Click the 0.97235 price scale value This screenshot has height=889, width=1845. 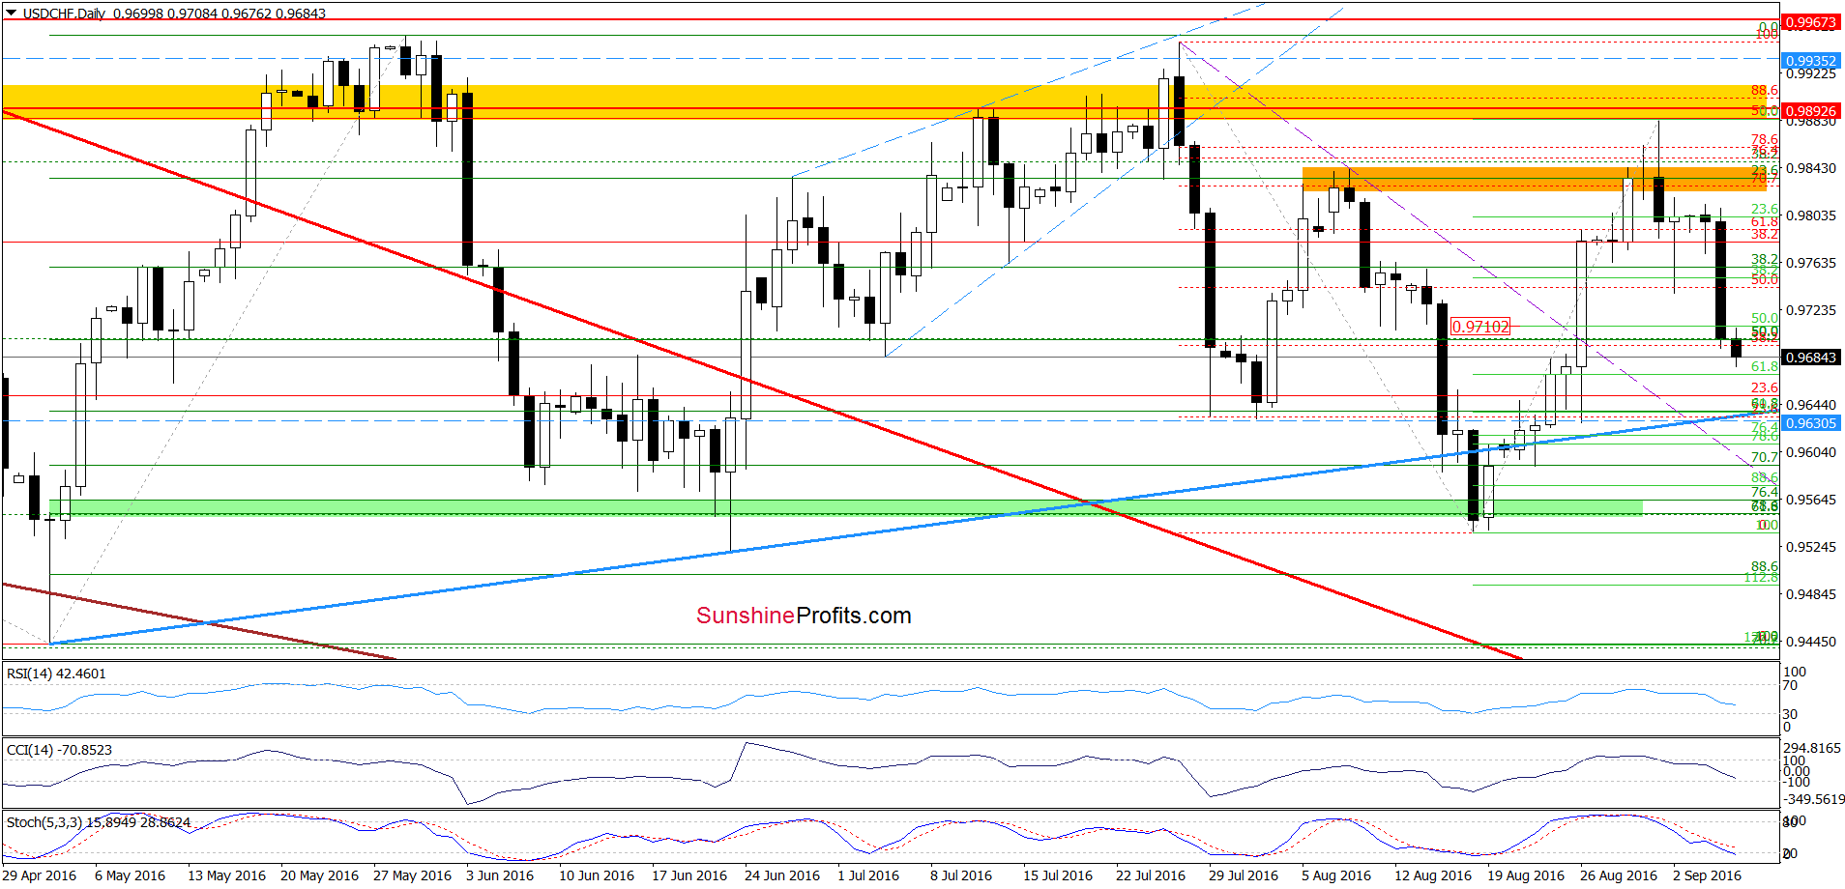[x=1810, y=310]
